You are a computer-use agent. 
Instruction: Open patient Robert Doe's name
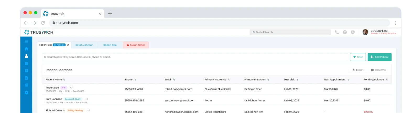[52, 88]
